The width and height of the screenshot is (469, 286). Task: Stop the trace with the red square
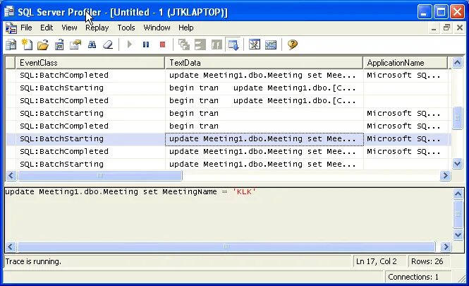(x=162, y=44)
